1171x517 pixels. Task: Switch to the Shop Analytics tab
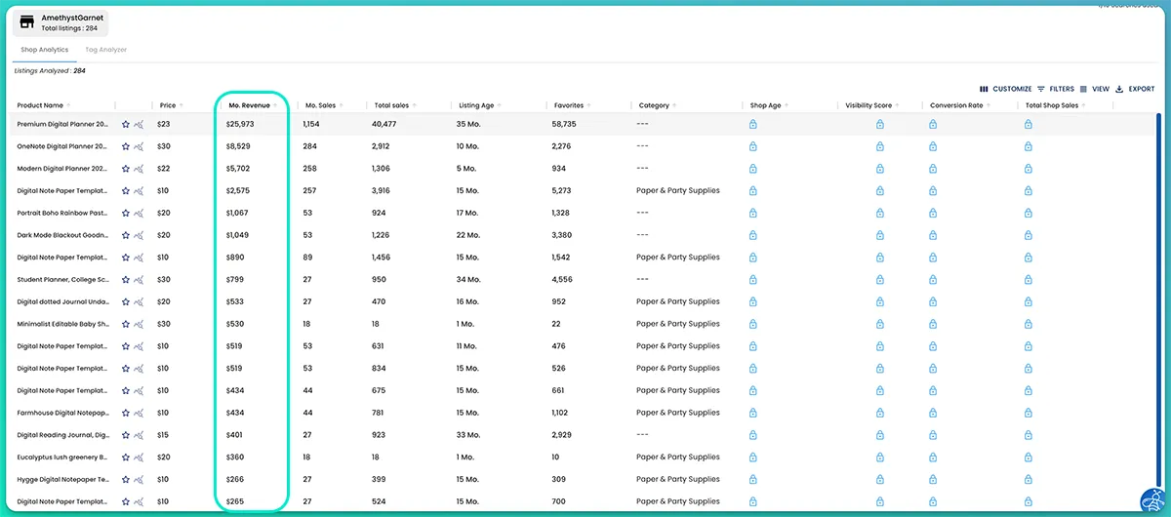coord(44,50)
